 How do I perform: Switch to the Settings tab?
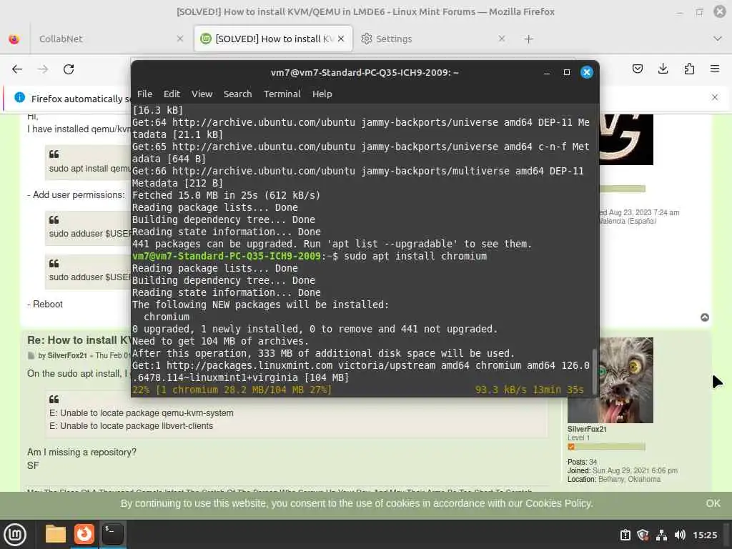point(432,39)
